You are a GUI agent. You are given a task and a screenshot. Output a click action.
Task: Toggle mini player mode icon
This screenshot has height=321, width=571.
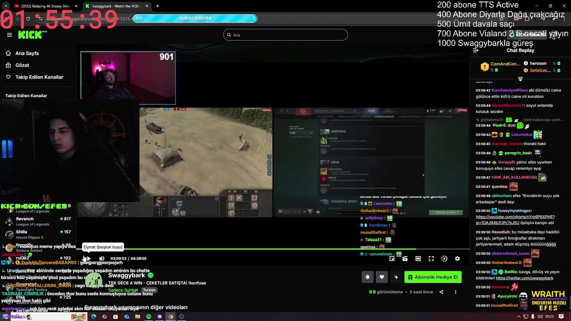392,259
